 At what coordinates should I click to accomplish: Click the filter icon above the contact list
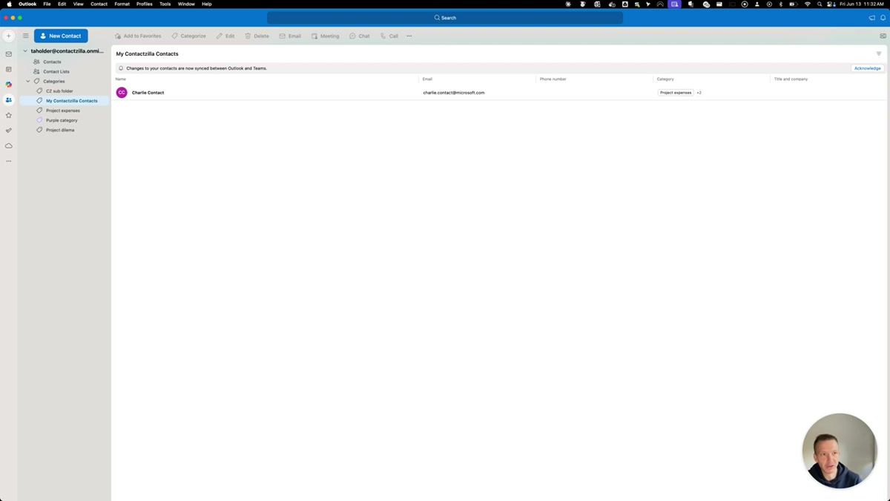pyautogui.click(x=878, y=53)
